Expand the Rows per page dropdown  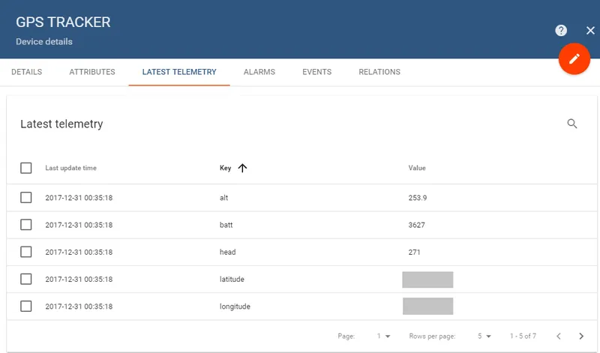[484, 337]
